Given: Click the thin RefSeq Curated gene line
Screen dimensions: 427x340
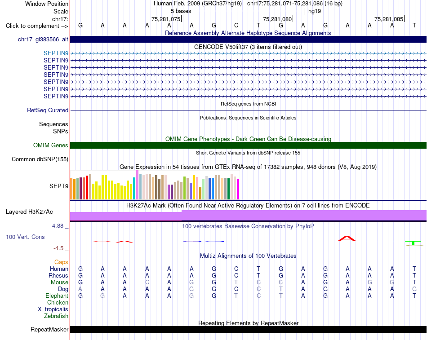Looking at the screenshot, I should tap(248, 110).
